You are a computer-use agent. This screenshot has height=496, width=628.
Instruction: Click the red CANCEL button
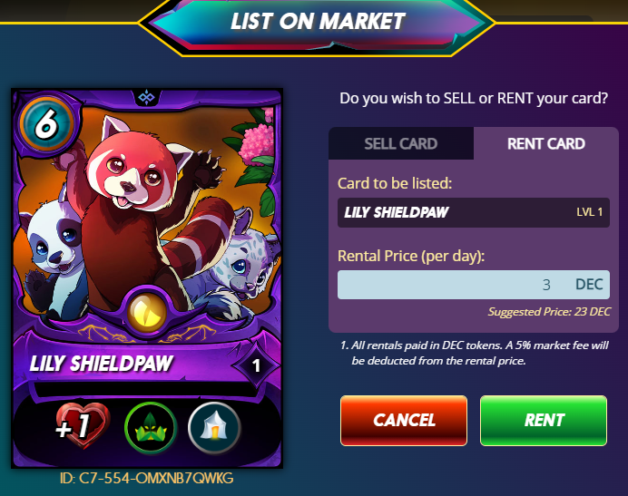coord(404,421)
